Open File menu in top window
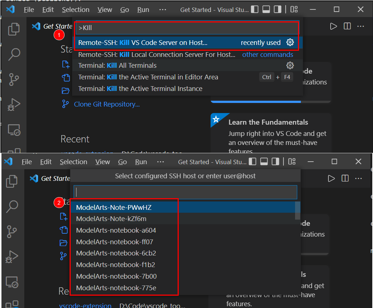Viewport: 373px width, 308px height. coord(29,10)
